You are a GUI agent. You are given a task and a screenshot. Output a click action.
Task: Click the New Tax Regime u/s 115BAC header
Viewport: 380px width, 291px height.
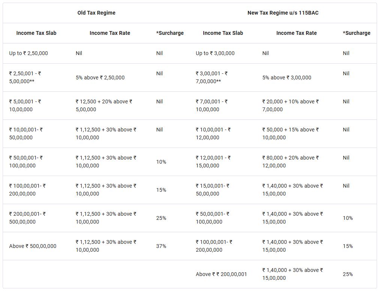[283, 13]
